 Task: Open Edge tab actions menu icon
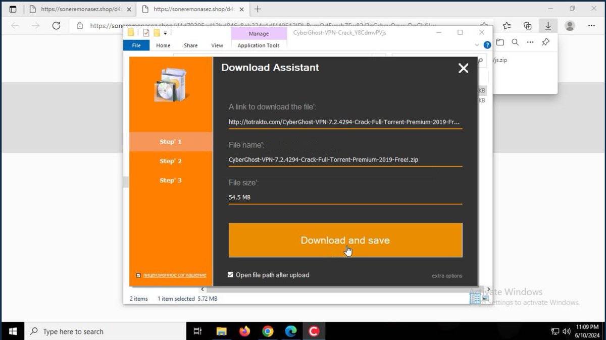click(13, 9)
